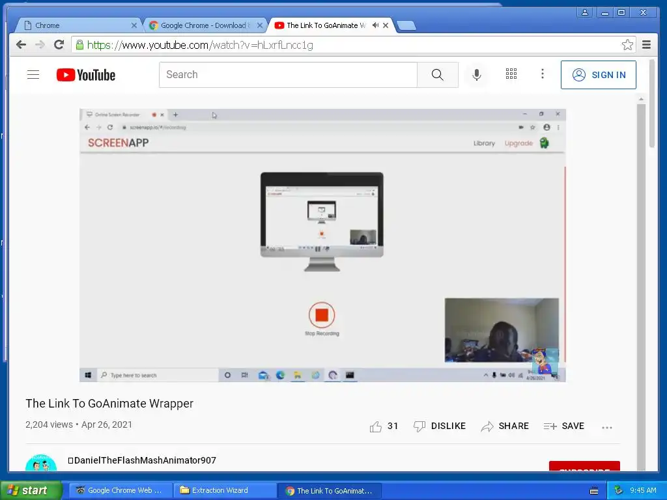Viewport: 667px width, 500px height.
Task: Click the SIGN IN button
Action: pyautogui.click(x=598, y=75)
